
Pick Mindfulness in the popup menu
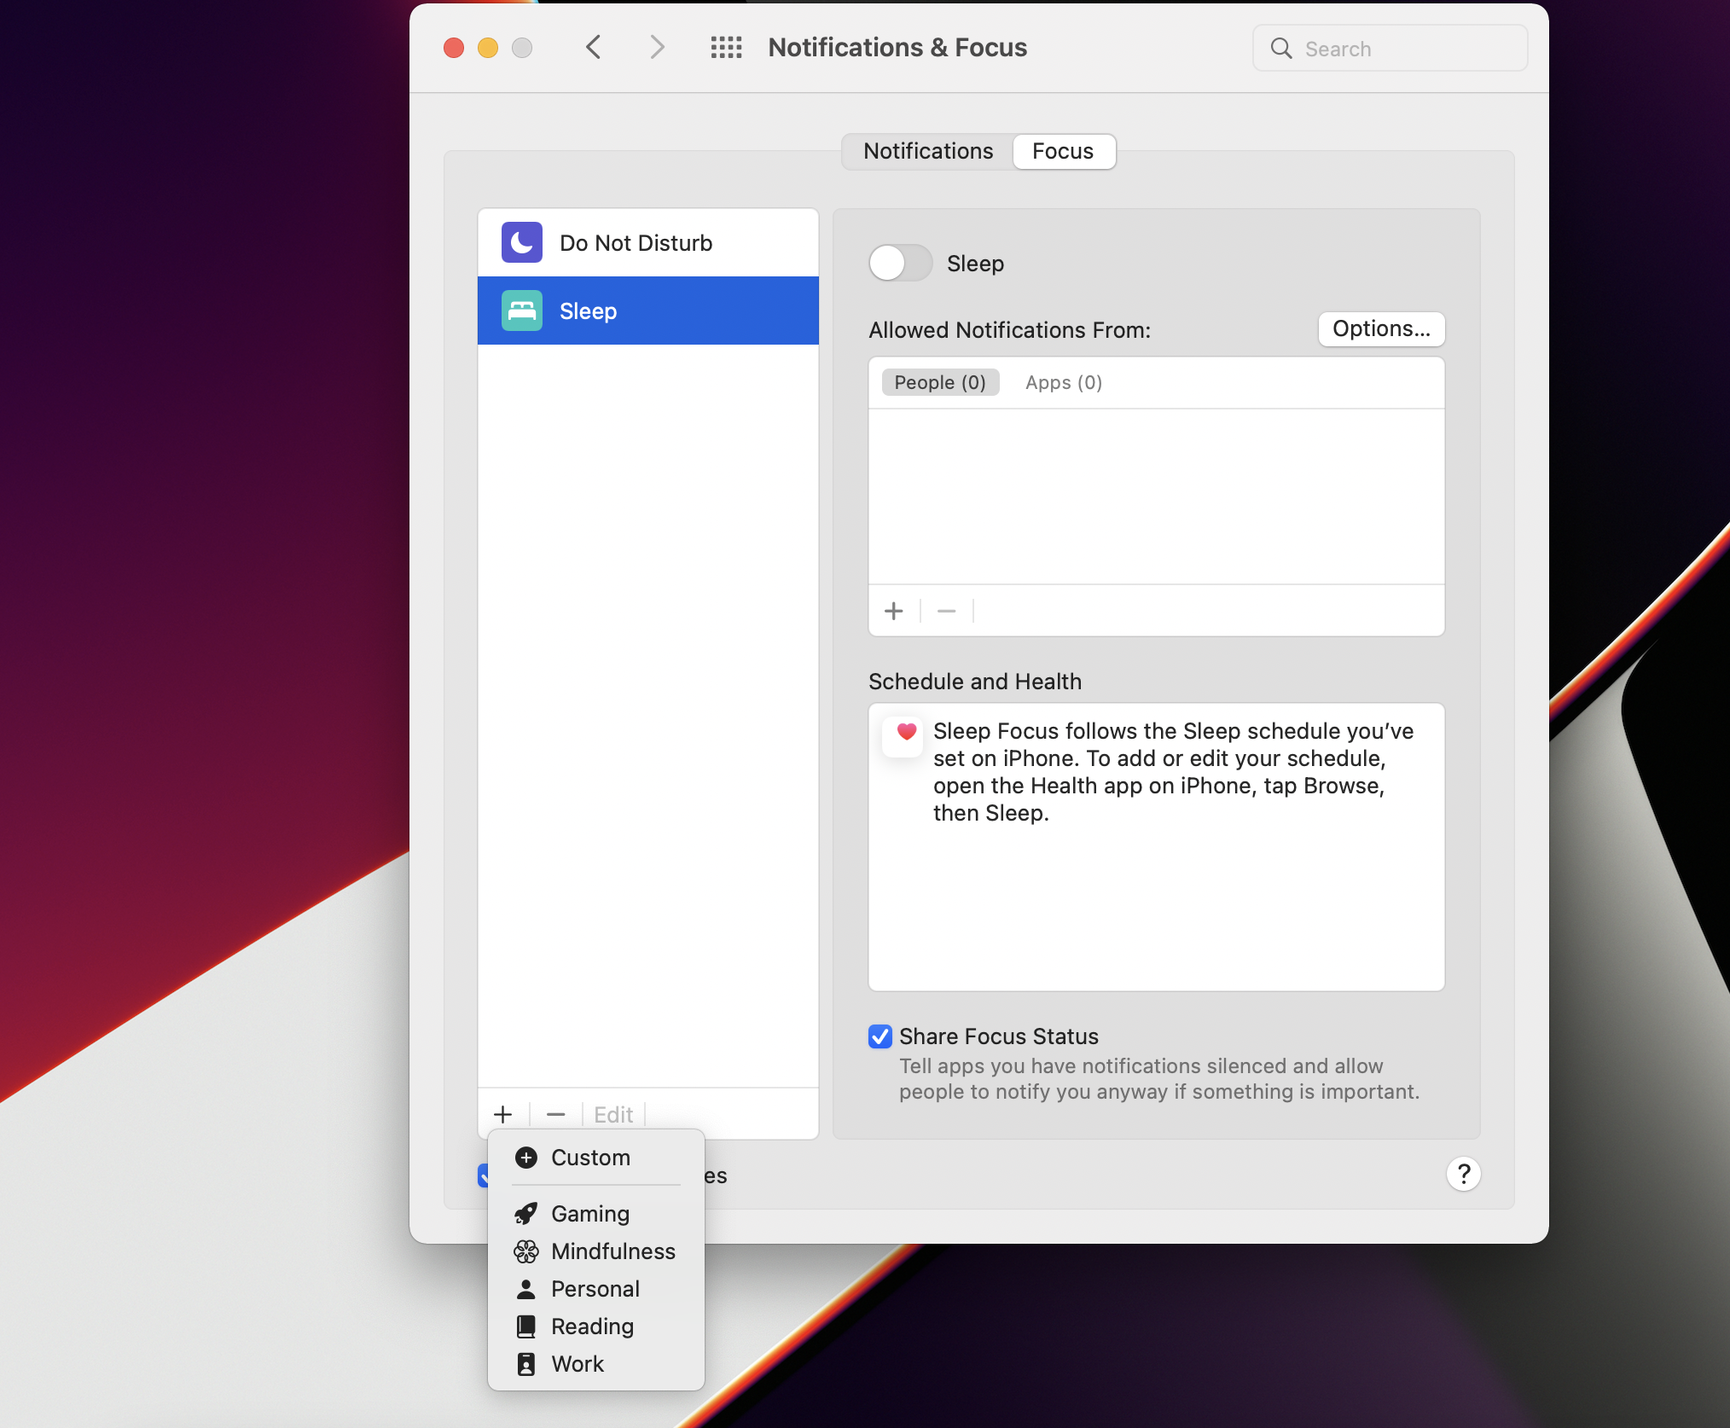(612, 1251)
